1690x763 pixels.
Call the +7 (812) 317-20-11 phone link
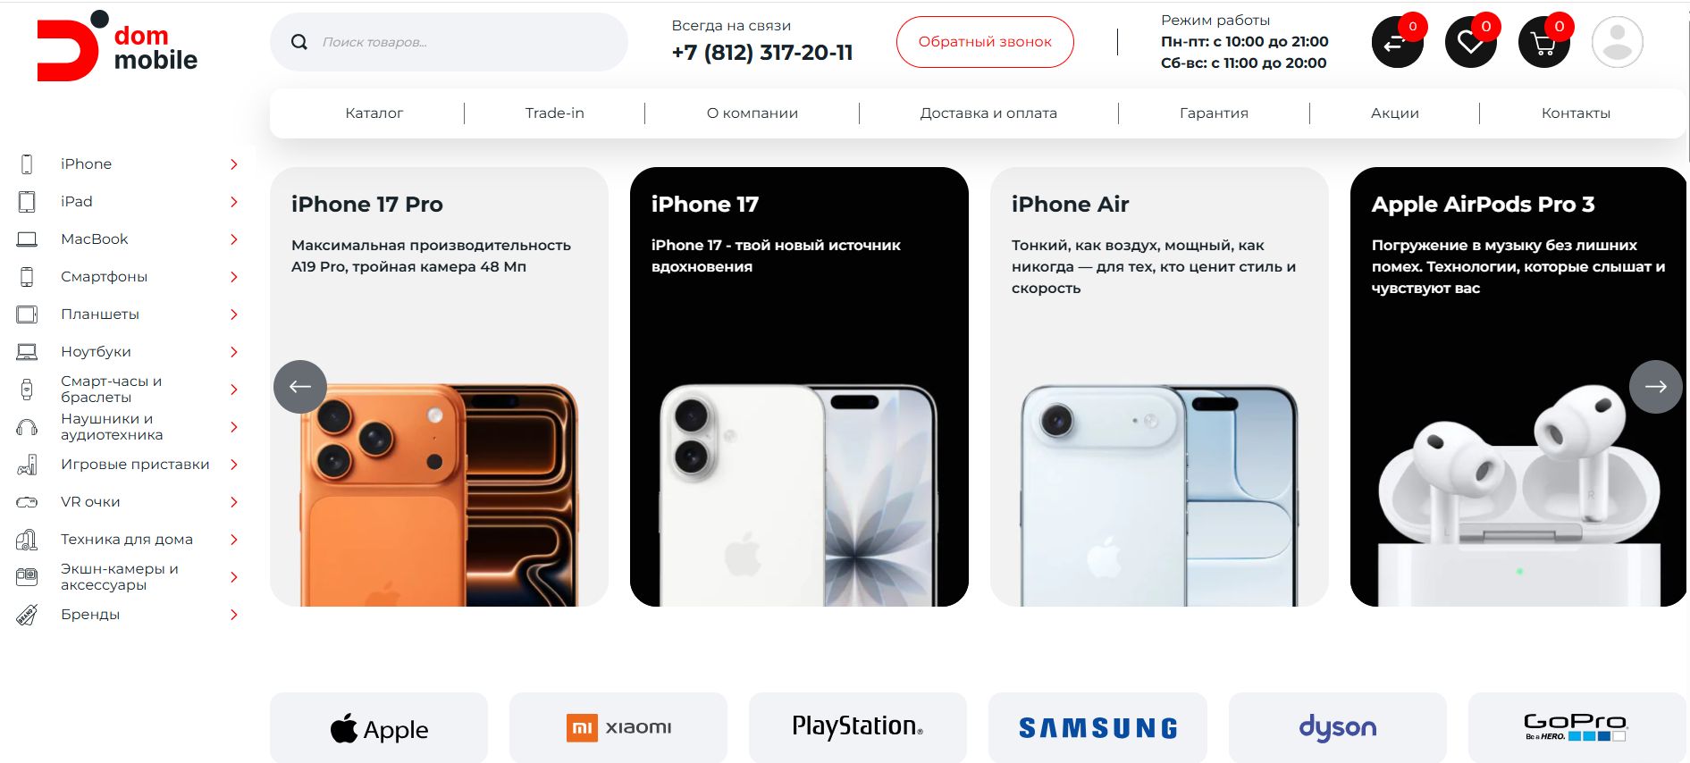[762, 53]
